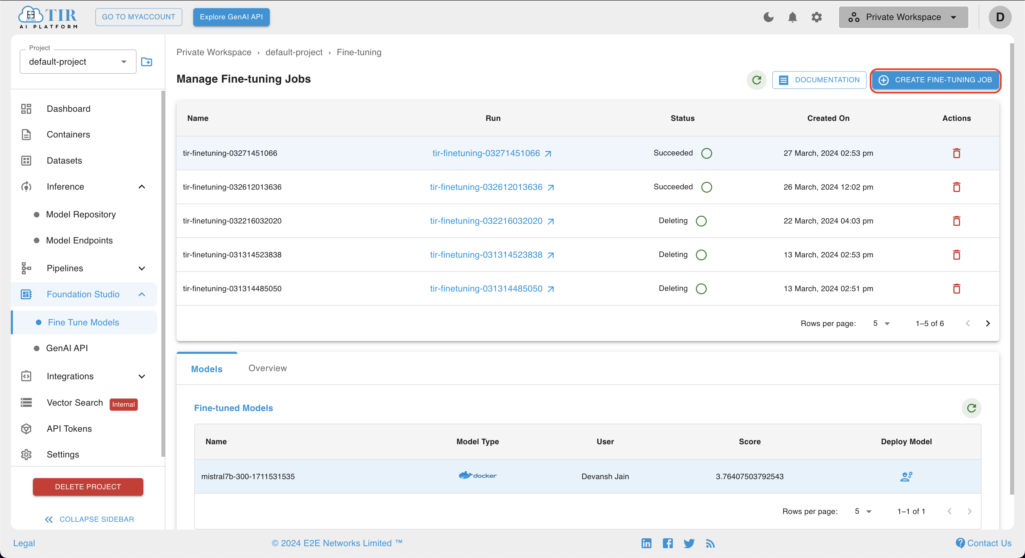Viewport: 1025px width, 558px height.
Task: Click DELETE PROJECT button
Action: tap(88, 487)
